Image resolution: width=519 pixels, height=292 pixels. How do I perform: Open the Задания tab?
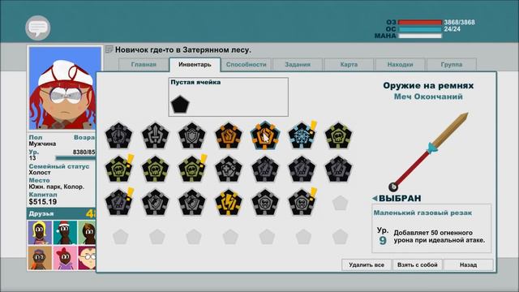(x=298, y=65)
